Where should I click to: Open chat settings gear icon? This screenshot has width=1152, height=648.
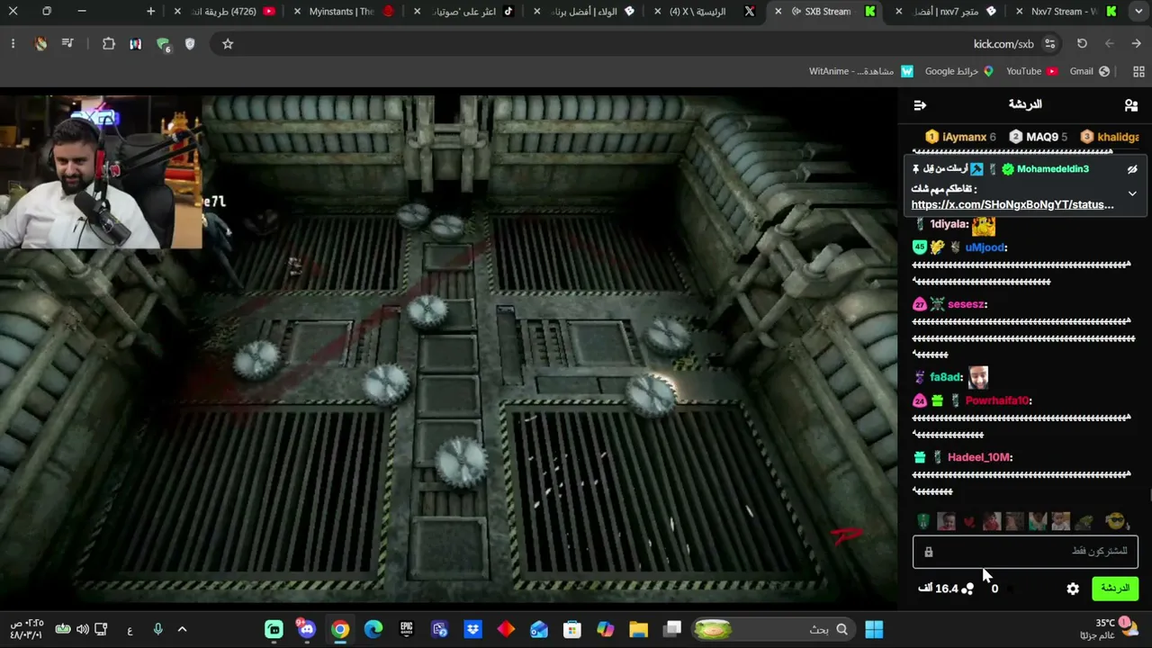click(x=1073, y=589)
